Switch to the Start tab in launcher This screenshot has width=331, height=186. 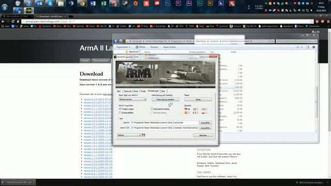[x=119, y=91]
